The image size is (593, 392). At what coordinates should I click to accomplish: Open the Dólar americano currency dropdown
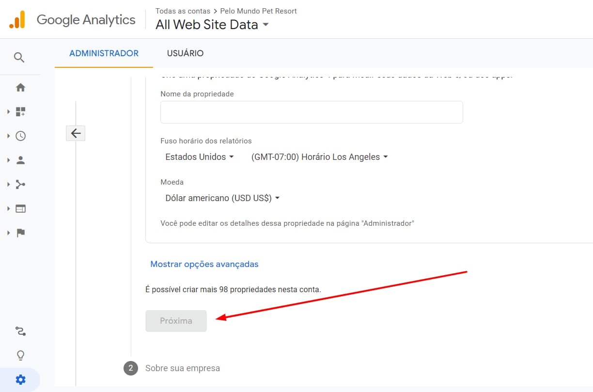(222, 198)
